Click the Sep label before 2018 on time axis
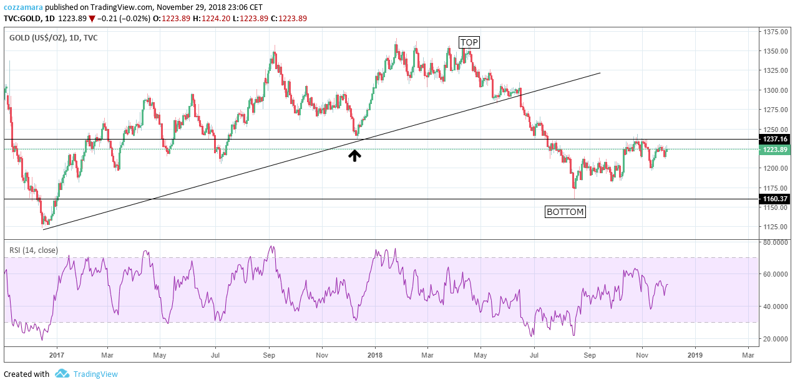 point(269,354)
